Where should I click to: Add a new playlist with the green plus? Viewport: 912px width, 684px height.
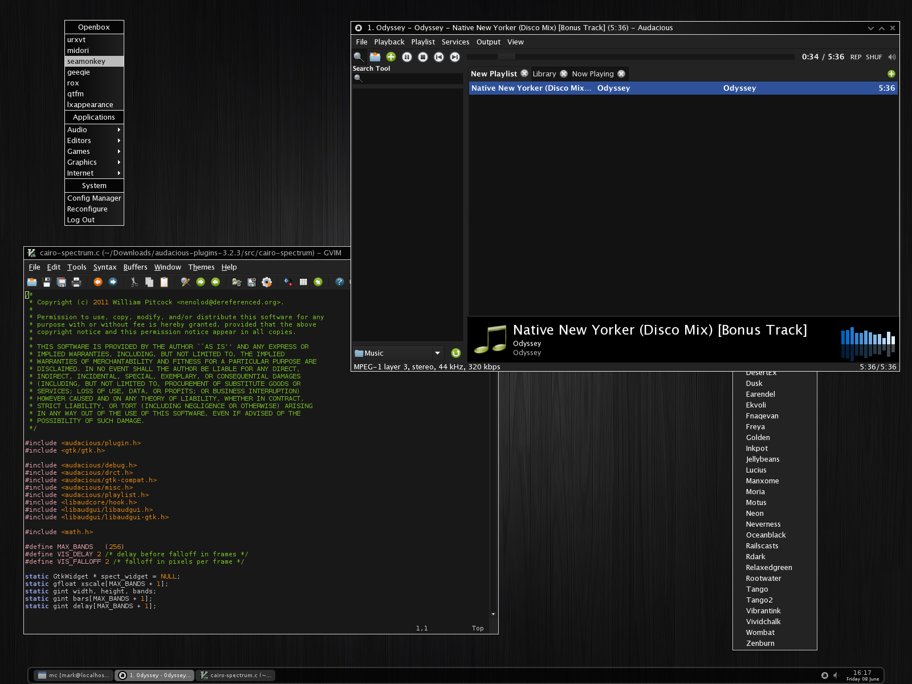(891, 74)
